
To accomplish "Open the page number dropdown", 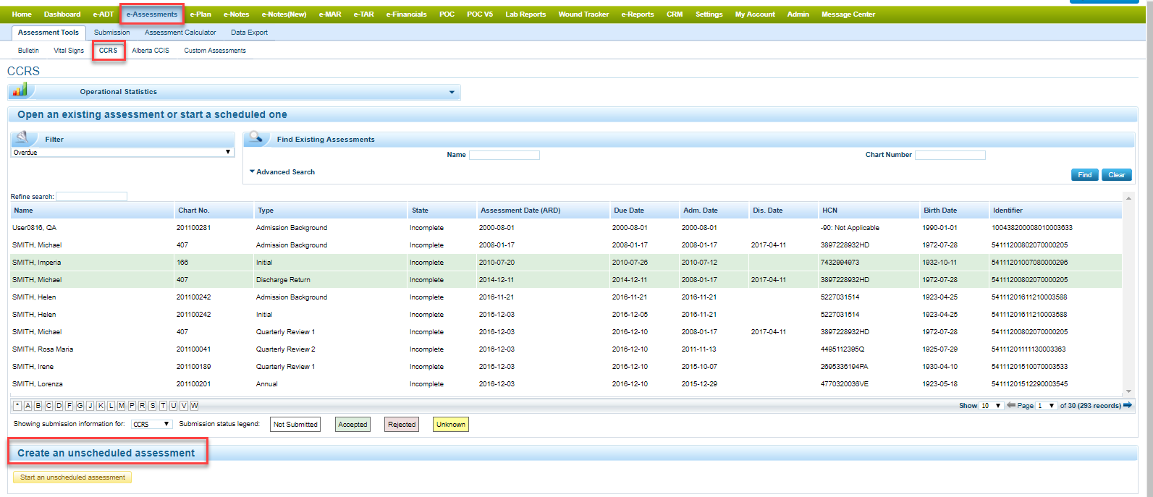I will 1045,406.
